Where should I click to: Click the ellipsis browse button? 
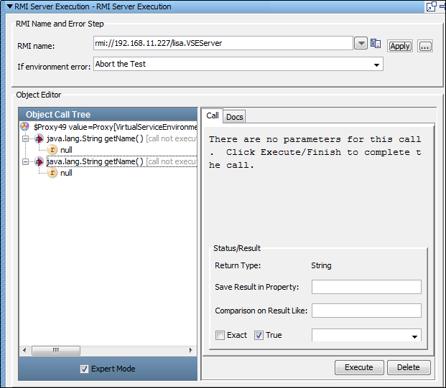425,46
